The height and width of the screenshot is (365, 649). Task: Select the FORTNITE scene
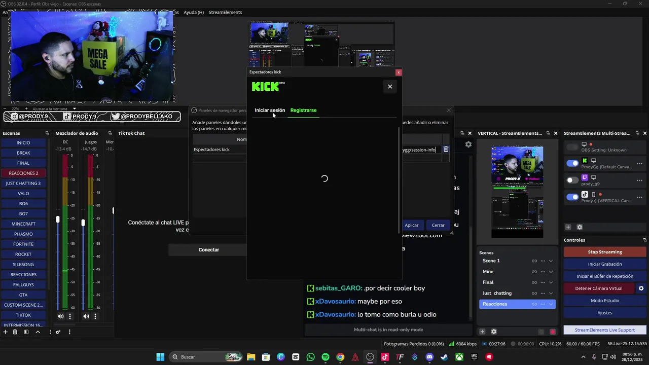[x=23, y=244]
